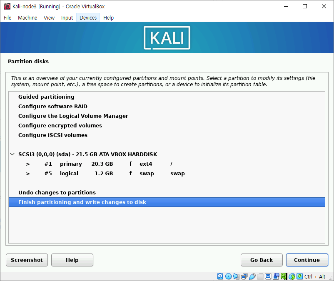
Task: Select Configure encrypted volumes
Action: [x=167, y=125]
